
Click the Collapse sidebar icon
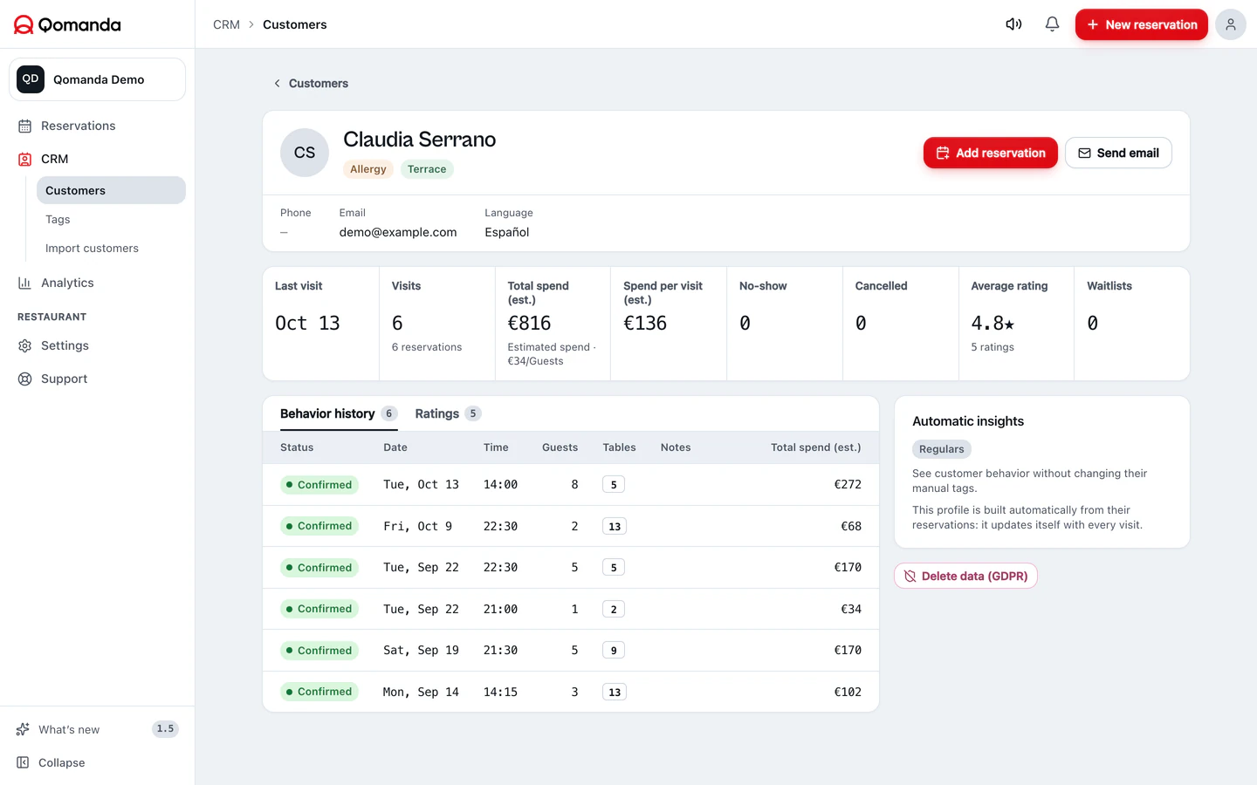23,762
